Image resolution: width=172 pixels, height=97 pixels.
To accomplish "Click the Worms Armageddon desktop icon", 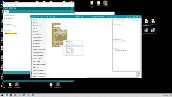I will [146, 23].
